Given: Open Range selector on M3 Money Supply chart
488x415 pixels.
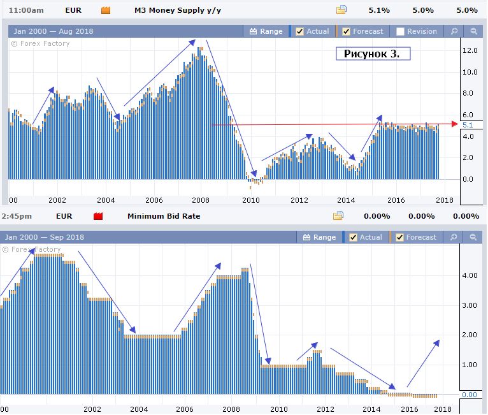Looking at the screenshot, I should click(266, 31).
